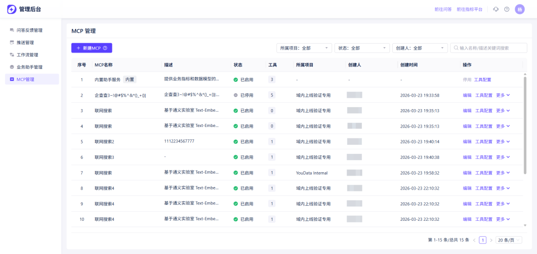The width and height of the screenshot is (537, 254).
Task: Select MCP管理 menu item
Action: pyautogui.click(x=32, y=79)
